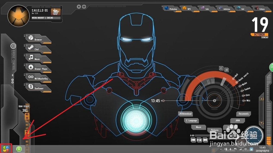Open the JAVA folder button

[x=238, y=120]
